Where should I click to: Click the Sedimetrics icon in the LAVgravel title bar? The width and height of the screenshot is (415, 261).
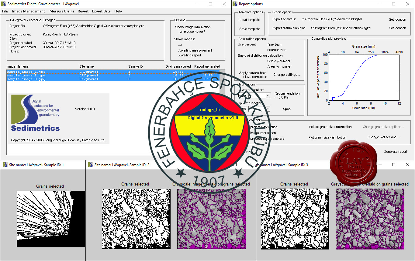(4, 4)
